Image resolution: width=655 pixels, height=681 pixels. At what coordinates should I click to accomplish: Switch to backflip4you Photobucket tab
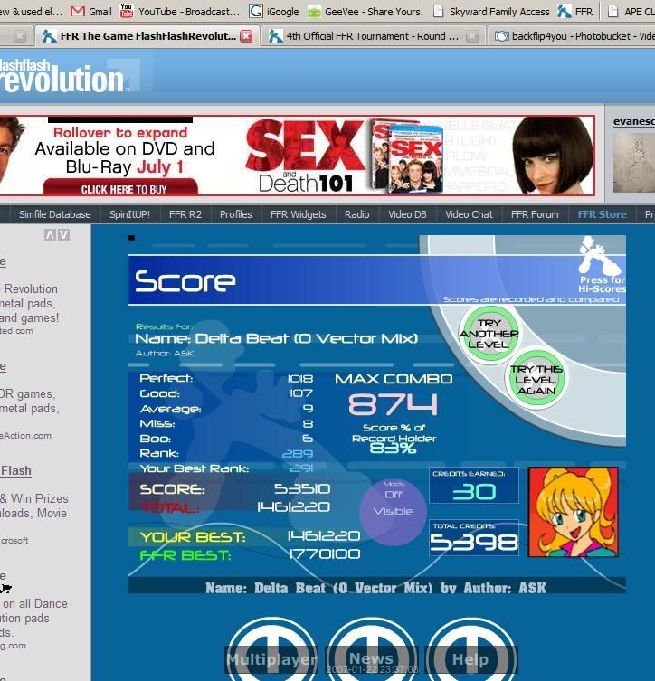pos(571,37)
